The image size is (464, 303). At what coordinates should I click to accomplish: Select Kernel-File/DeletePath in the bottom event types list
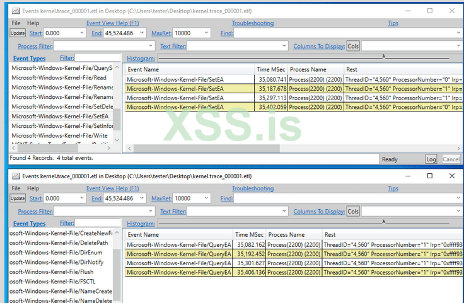[61, 243]
